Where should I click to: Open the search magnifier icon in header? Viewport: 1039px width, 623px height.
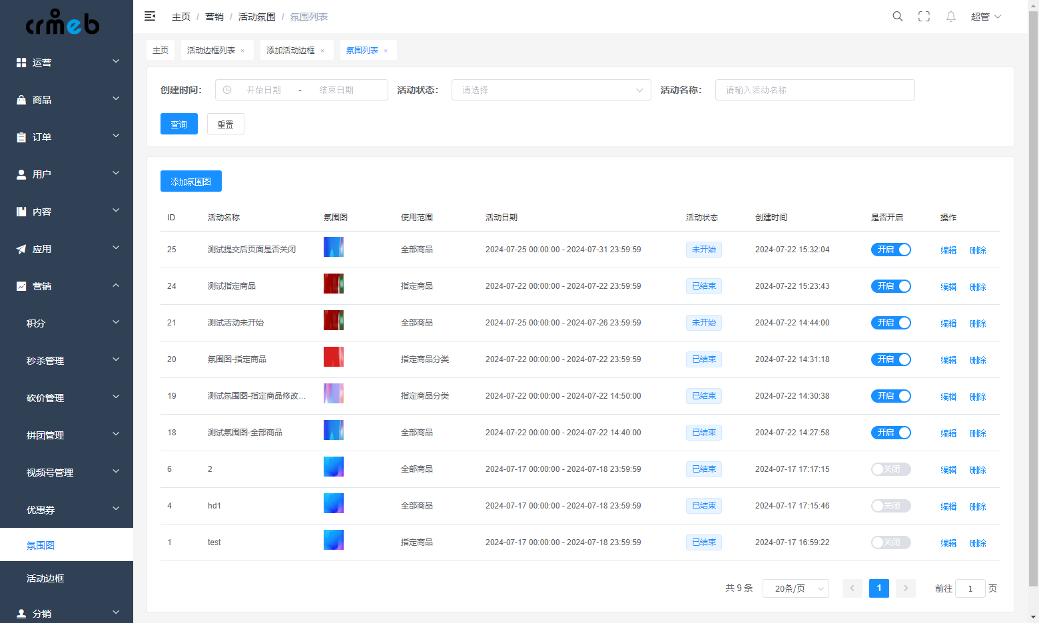898,17
